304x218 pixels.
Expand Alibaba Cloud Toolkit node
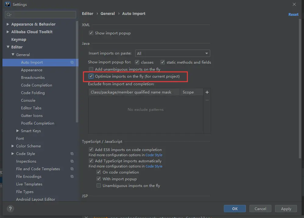(8, 32)
